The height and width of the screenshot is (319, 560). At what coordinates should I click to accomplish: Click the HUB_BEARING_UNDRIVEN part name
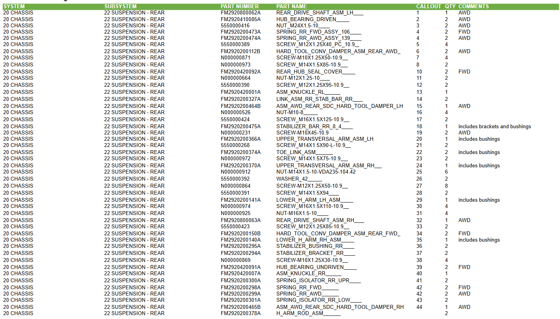click(x=316, y=267)
